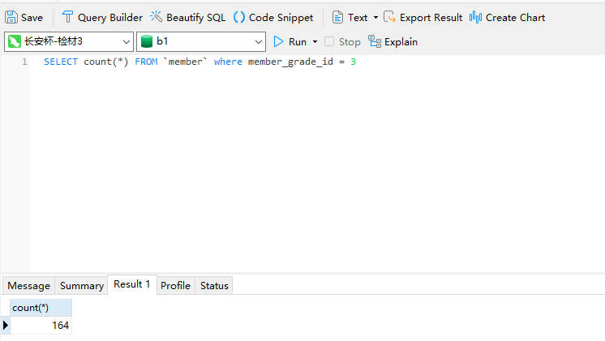Open the Profile tab

point(175,285)
